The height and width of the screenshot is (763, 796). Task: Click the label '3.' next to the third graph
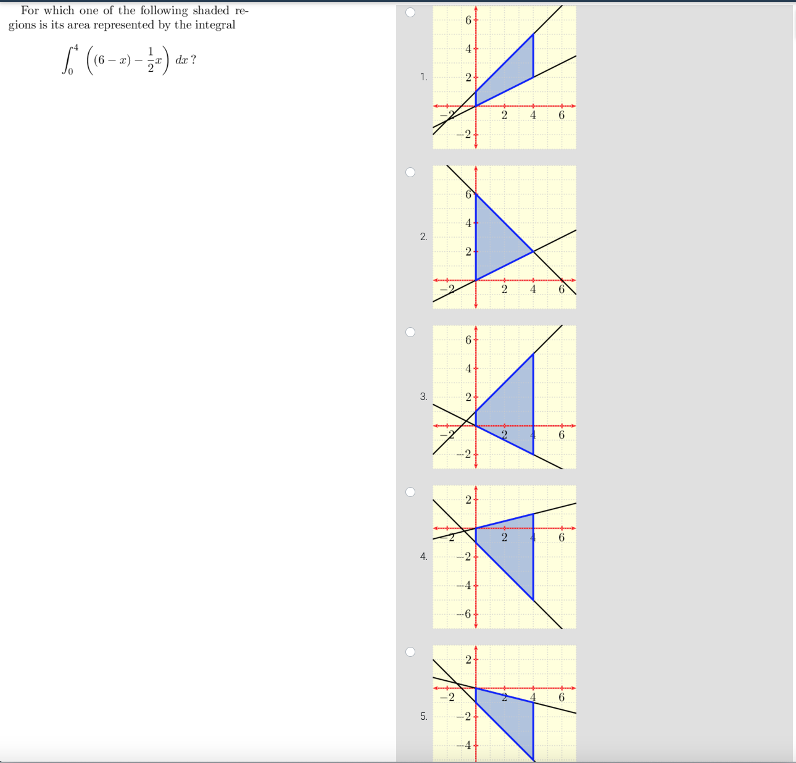(423, 396)
